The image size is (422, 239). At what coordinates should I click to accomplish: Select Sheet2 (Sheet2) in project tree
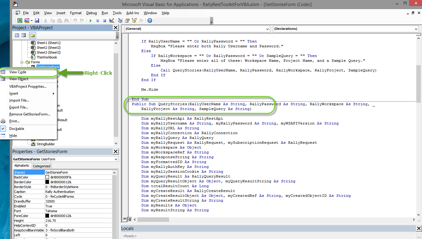pyautogui.click(x=48, y=48)
